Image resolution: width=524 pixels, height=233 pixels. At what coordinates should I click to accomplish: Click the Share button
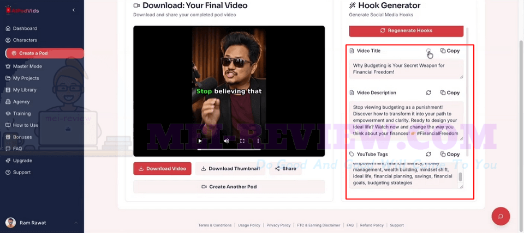pyautogui.click(x=285, y=169)
